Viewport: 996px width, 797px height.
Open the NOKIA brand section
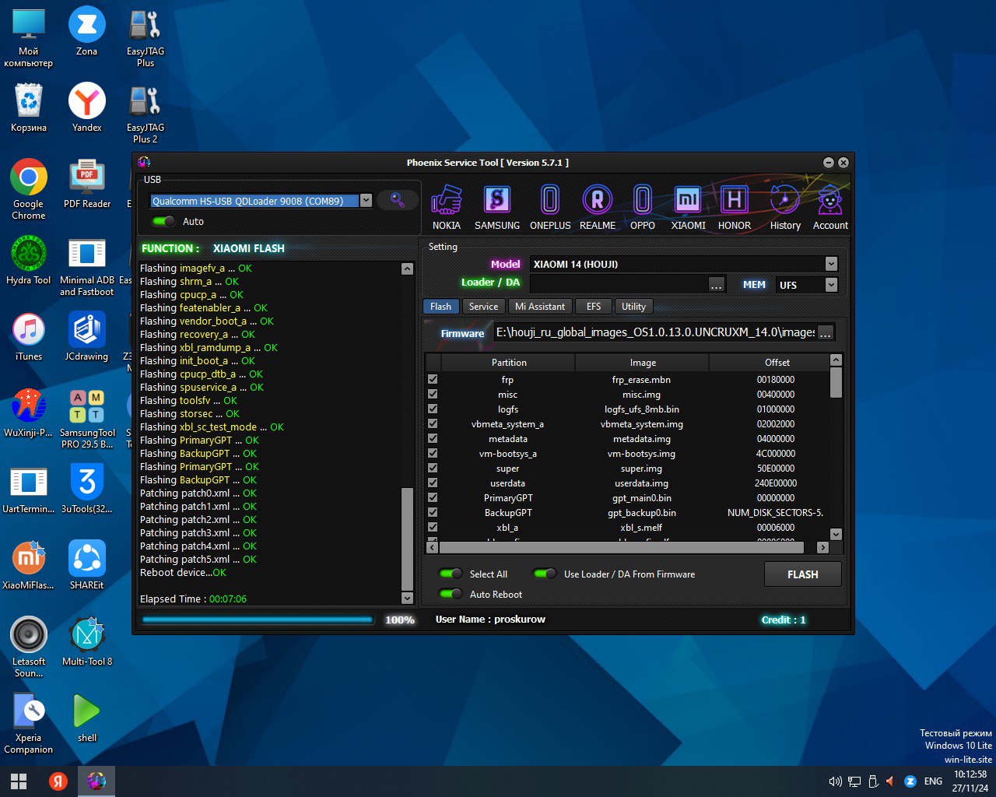[x=446, y=207]
